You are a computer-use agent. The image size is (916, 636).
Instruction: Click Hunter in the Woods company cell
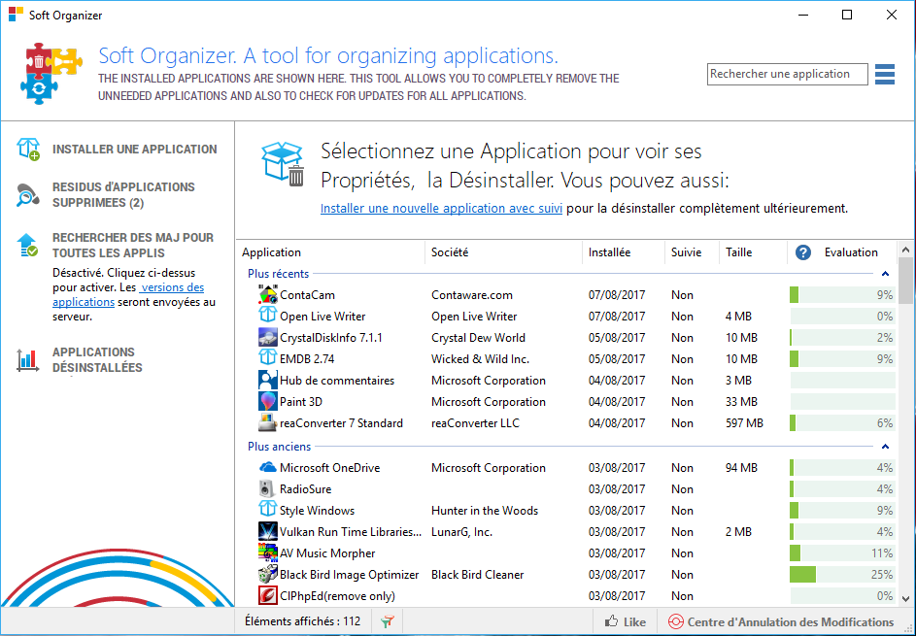coord(485,511)
